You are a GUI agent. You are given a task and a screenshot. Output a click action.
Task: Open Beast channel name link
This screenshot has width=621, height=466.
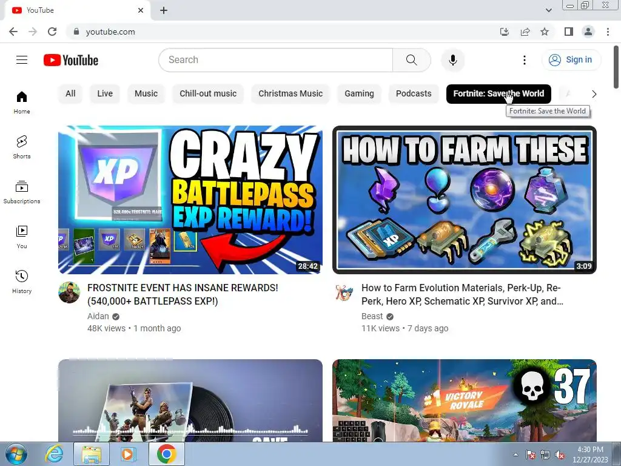[372, 316]
